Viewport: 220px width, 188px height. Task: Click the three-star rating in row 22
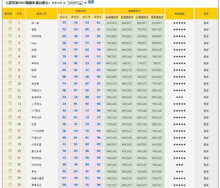click(x=179, y=165)
